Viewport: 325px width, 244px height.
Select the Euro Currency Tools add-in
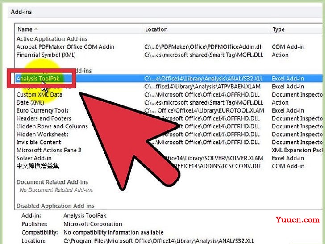42,110
